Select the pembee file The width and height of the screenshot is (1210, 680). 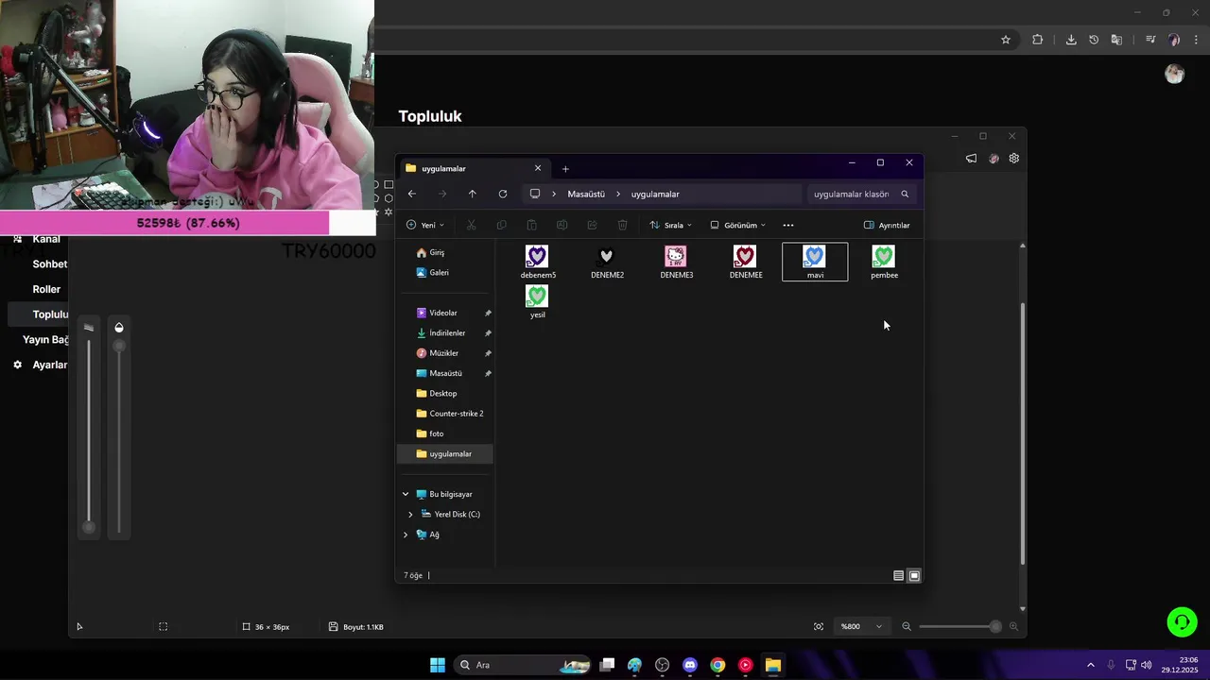click(884, 262)
